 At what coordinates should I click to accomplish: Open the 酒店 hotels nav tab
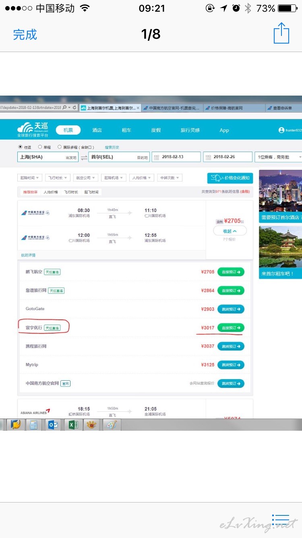coord(97,130)
